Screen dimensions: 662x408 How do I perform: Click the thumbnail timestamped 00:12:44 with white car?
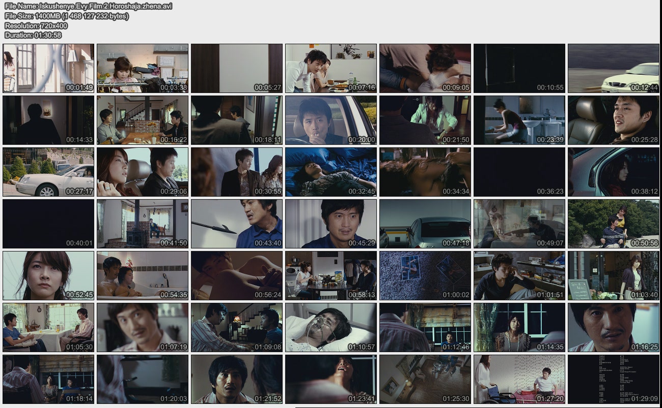[613, 68]
